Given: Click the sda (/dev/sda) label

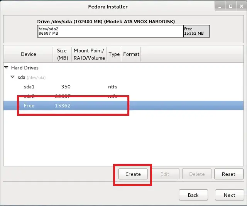Looking at the screenshot, I should coord(32,77).
